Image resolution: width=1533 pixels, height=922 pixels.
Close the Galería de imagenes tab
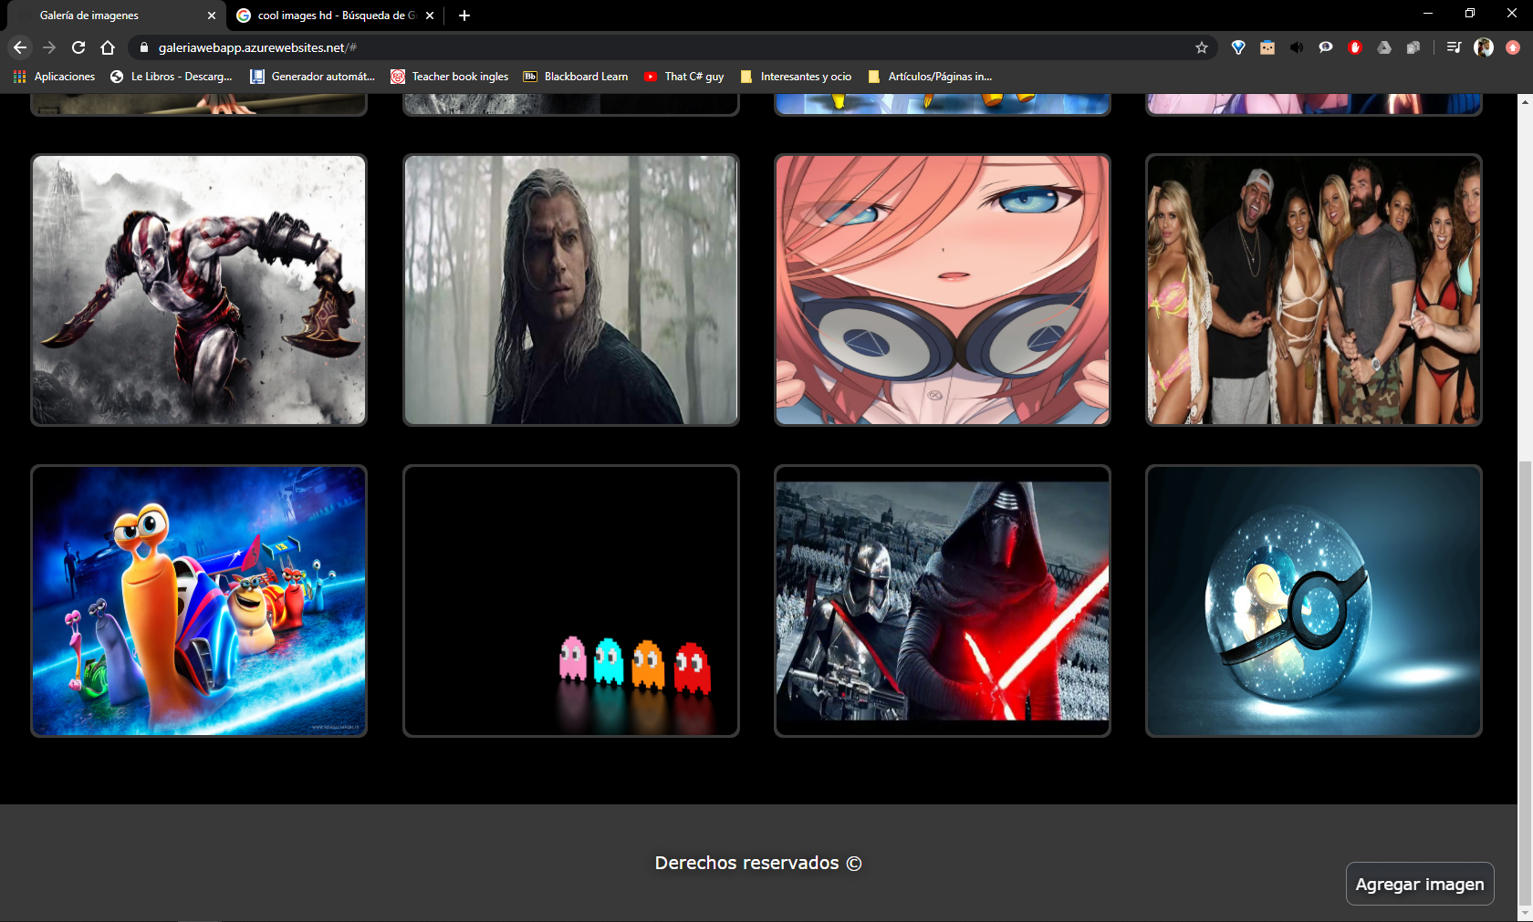(x=212, y=16)
